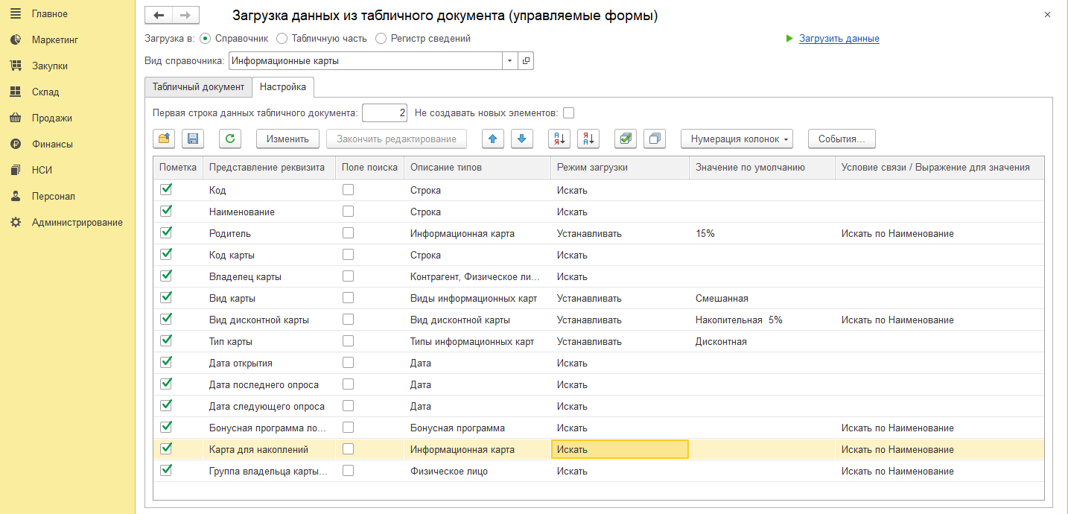This screenshot has width=1068, height=514.
Task: Uncheck the mark for Родитель row
Action: coord(166,233)
